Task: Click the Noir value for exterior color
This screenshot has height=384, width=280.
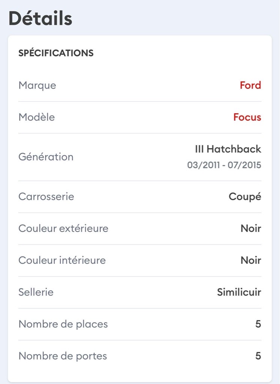Action: point(251,228)
